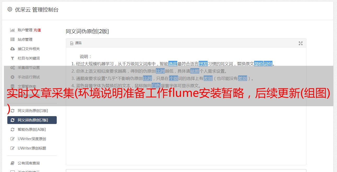Click the edit icon beside UWriter深度原创
This screenshot has height=172, width=337.
coord(12,139)
